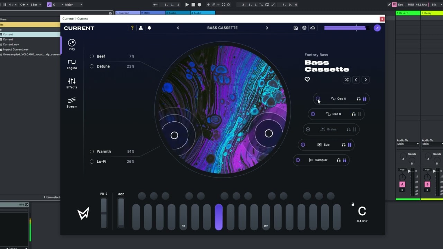This screenshot has width=443, height=249.
Task: Click the MOD wheel strip
Action: pos(121,213)
